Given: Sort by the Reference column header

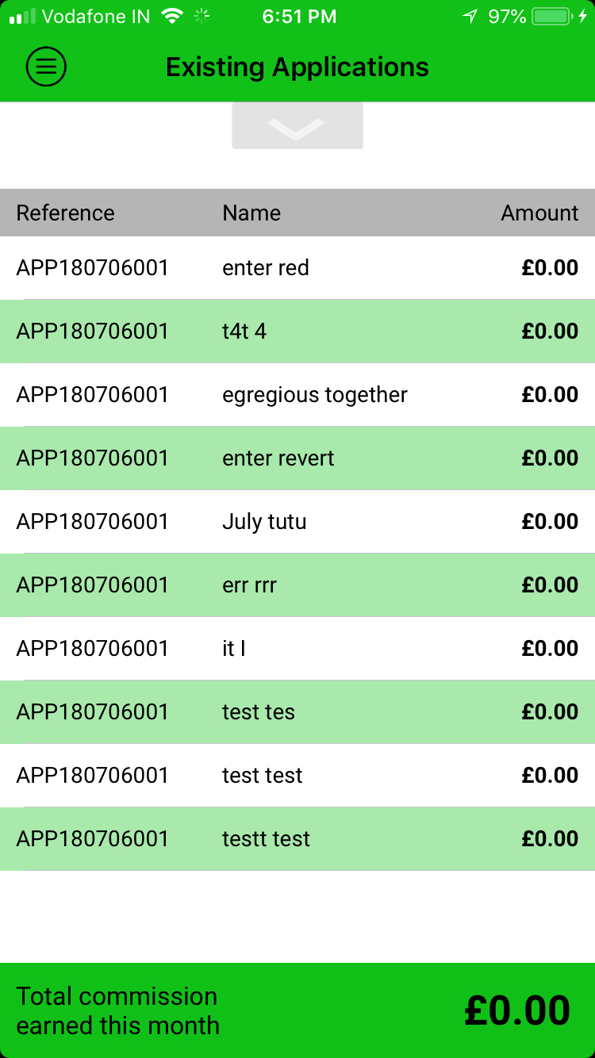Looking at the screenshot, I should tap(65, 213).
